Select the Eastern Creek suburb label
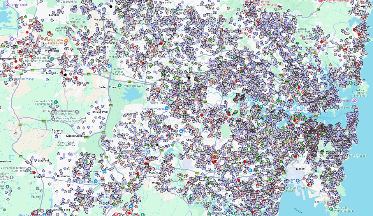Viewport: 373px width, 216px height. point(108,87)
